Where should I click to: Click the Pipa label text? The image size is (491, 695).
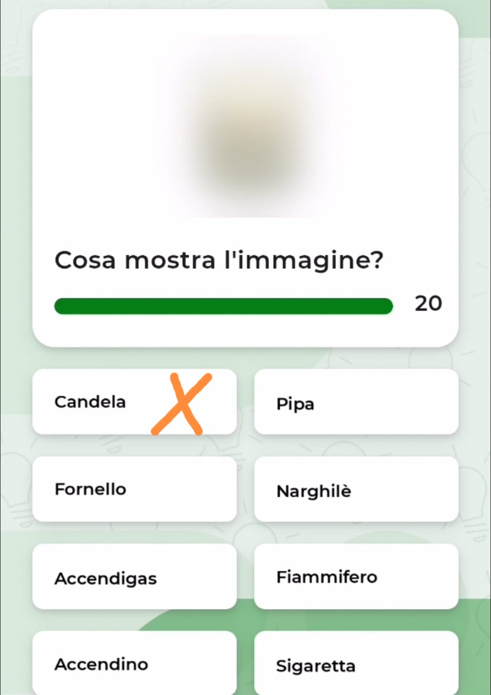point(295,404)
